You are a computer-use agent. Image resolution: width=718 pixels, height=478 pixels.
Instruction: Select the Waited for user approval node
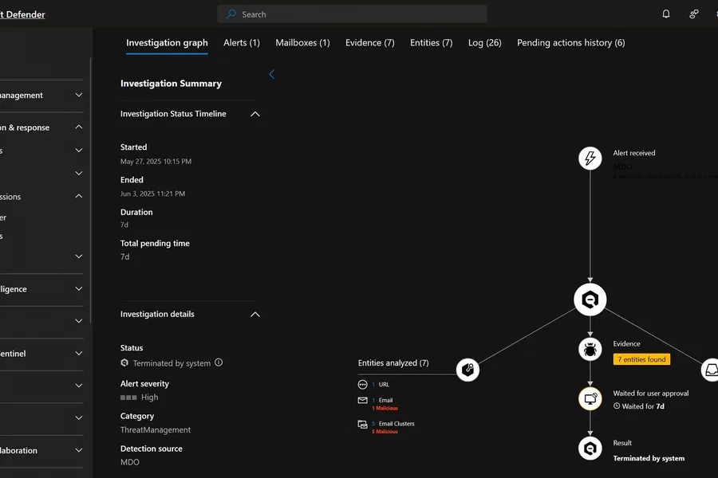click(x=590, y=398)
